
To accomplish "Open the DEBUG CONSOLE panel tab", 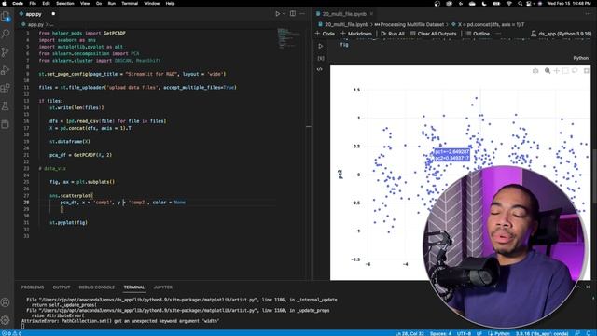I will [97, 287].
